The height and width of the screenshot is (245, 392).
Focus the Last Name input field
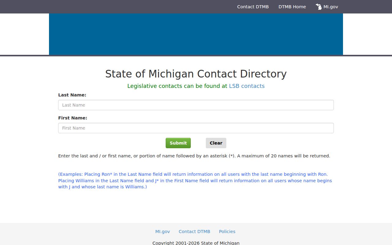(196, 105)
